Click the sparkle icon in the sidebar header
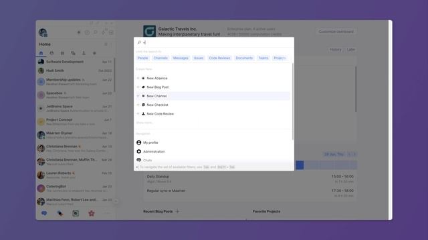Viewport: 428px width, 240px height. coord(79,33)
